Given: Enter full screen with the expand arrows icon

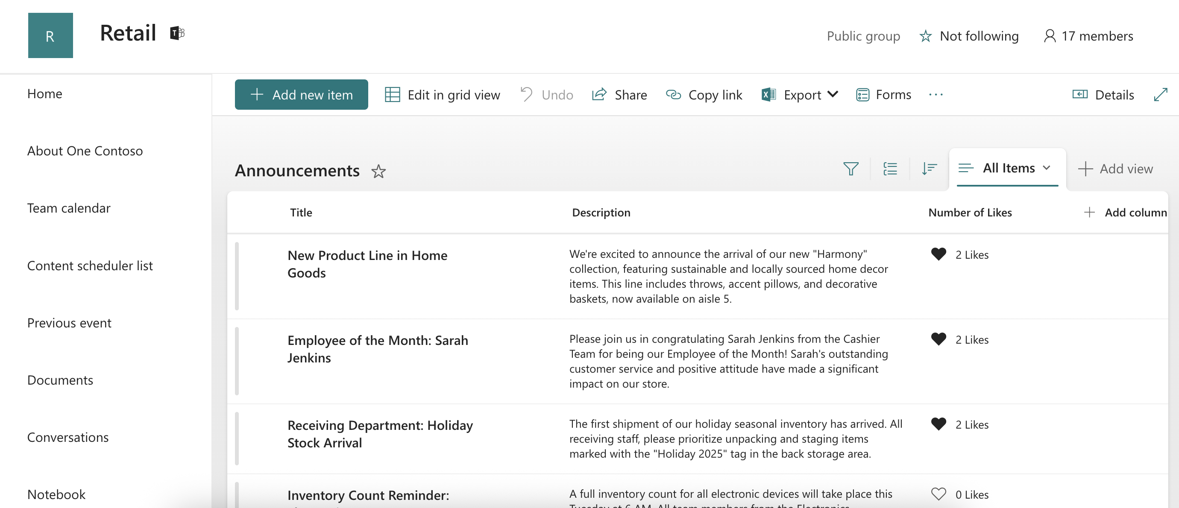Looking at the screenshot, I should point(1160,95).
